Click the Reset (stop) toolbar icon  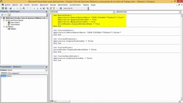[41, 8]
